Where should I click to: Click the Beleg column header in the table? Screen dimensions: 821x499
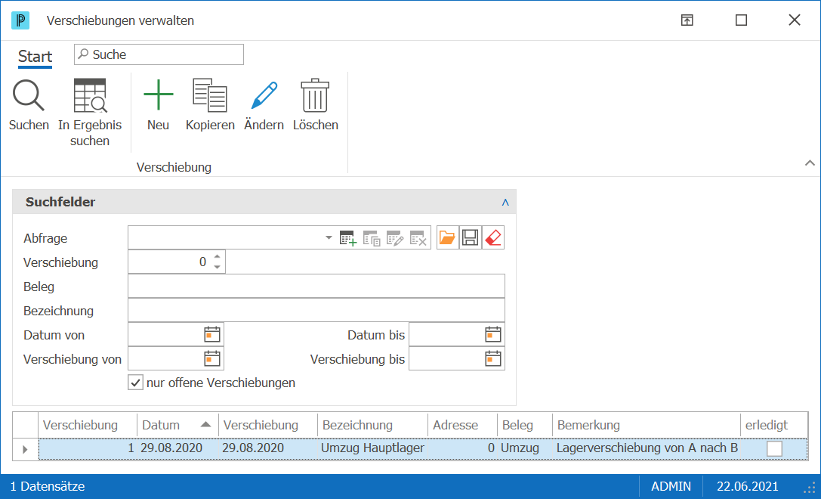pos(525,425)
